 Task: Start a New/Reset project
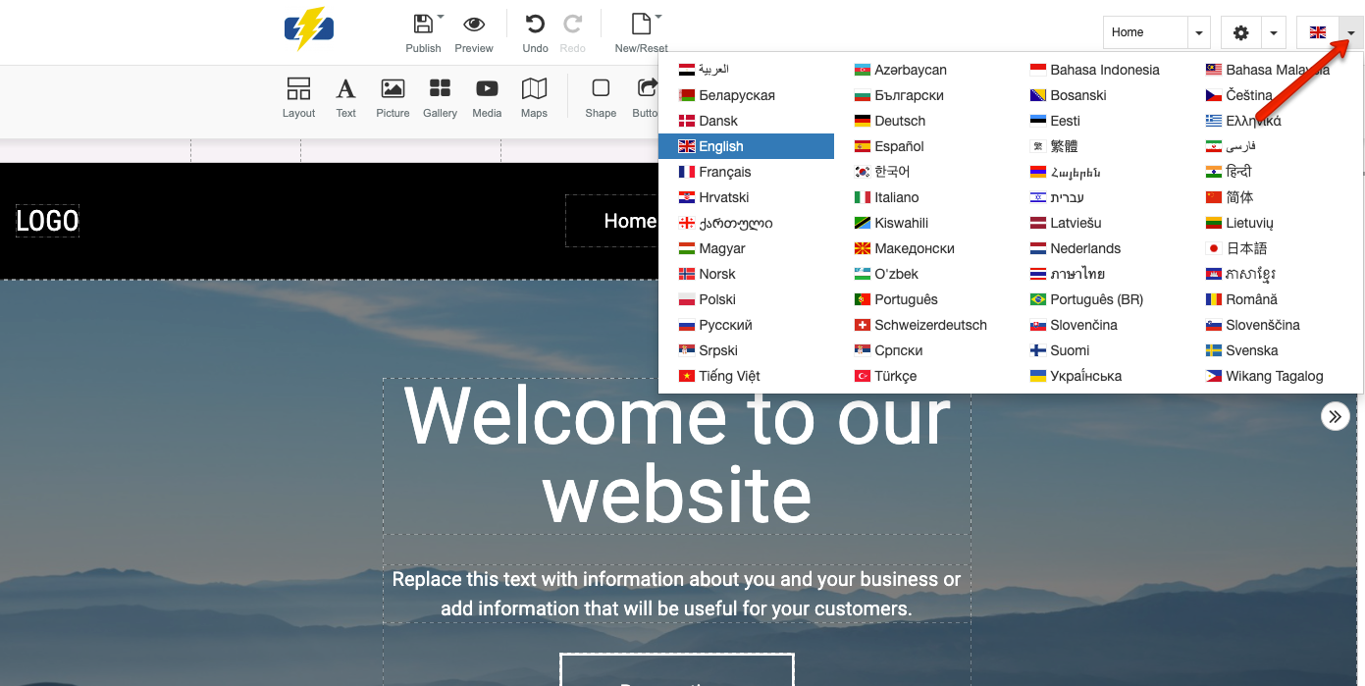640,31
